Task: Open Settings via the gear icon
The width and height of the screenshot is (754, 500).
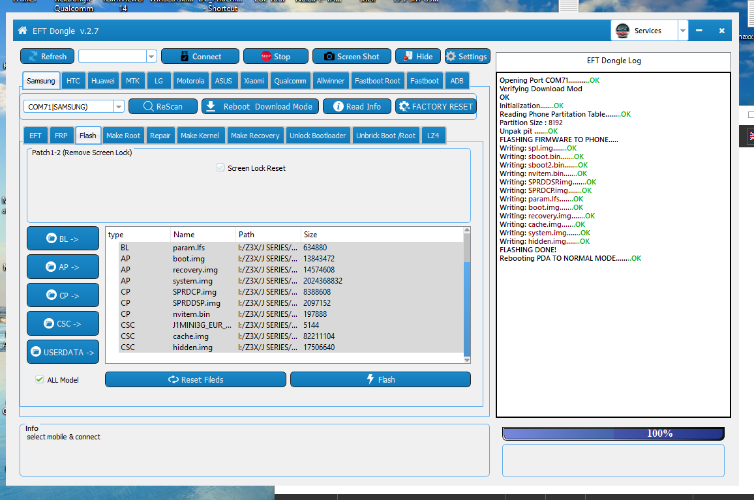Action: pyautogui.click(x=451, y=57)
